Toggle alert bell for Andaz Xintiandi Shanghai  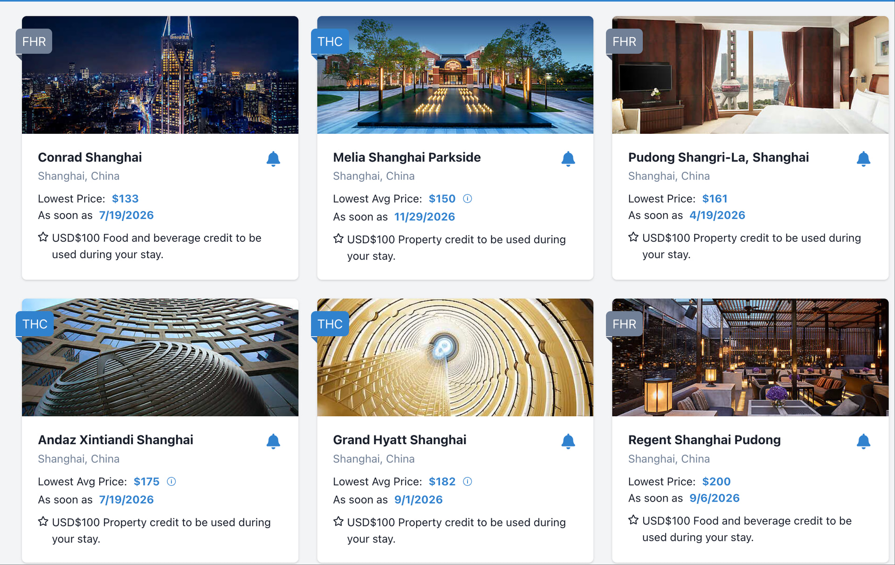pyautogui.click(x=273, y=441)
